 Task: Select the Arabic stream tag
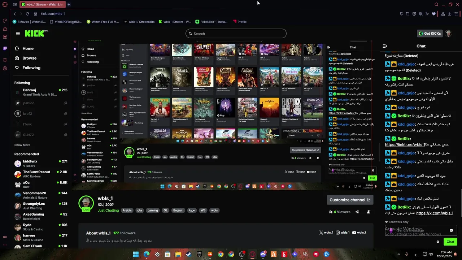tap(127, 210)
